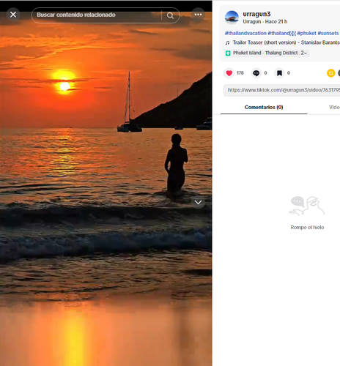
Task: Switch to the Videos tab
Action: click(334, 107)
